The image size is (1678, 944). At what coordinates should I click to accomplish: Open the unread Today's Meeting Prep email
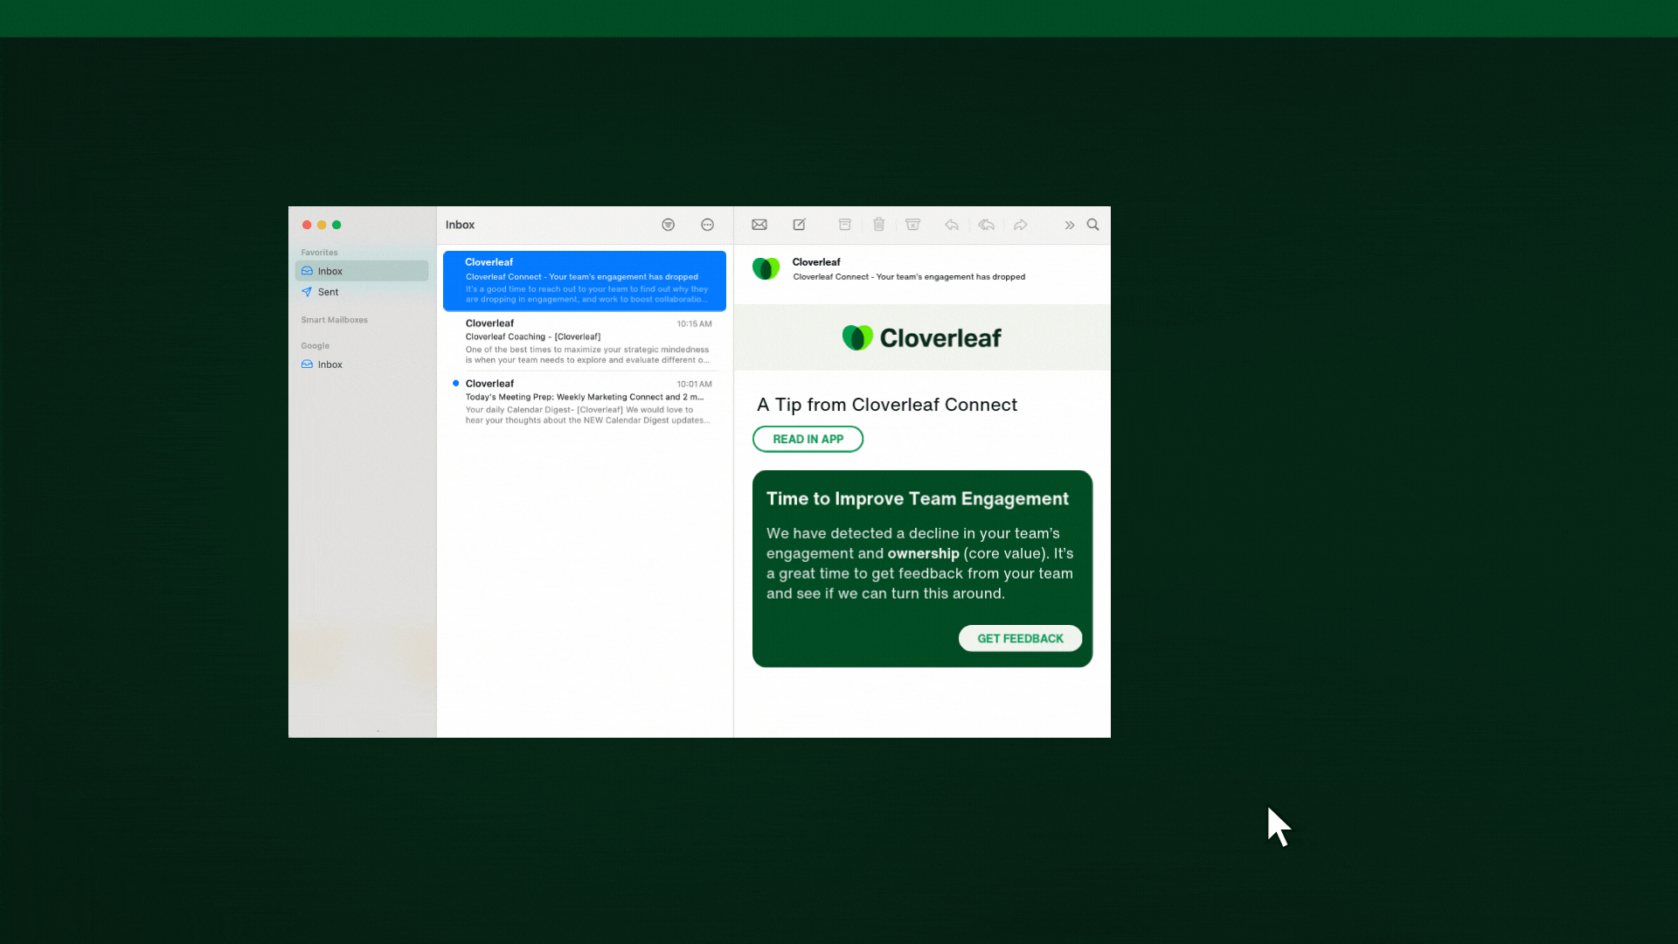(x=586, y=401)
